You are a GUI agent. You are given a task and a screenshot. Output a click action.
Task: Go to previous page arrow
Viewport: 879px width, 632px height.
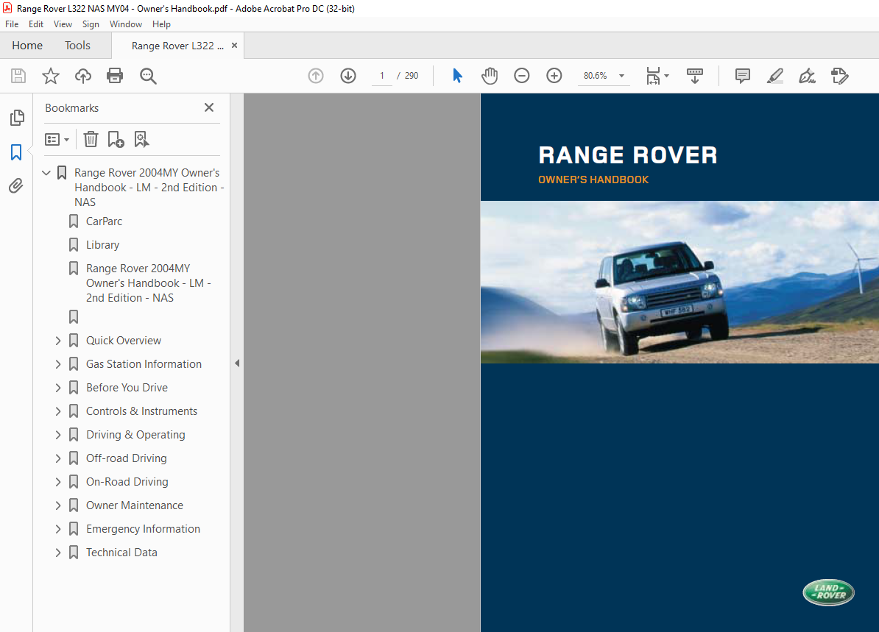(x=316, y=76)
